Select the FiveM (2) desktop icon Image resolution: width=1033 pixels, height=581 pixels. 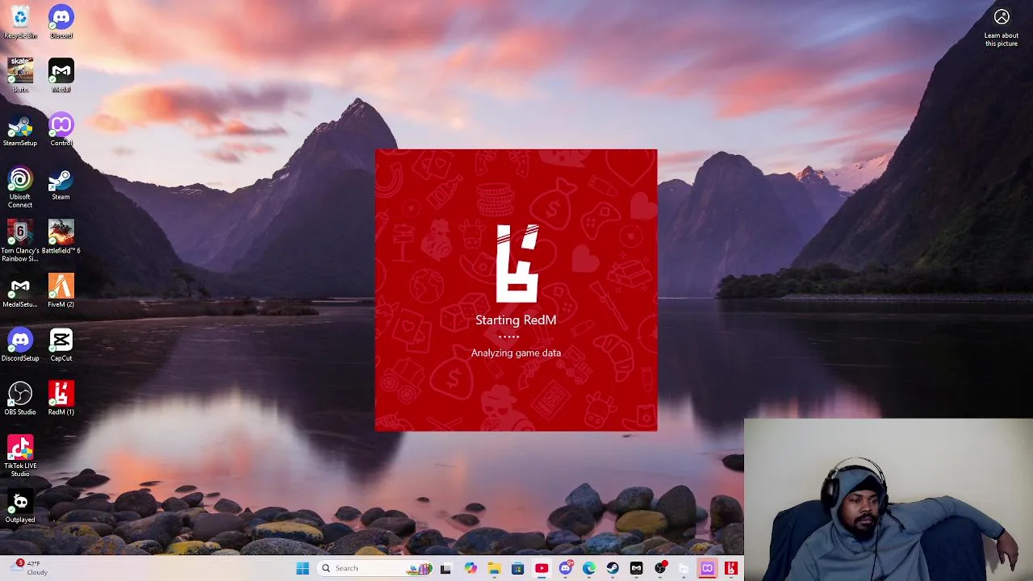click(61, 291)
